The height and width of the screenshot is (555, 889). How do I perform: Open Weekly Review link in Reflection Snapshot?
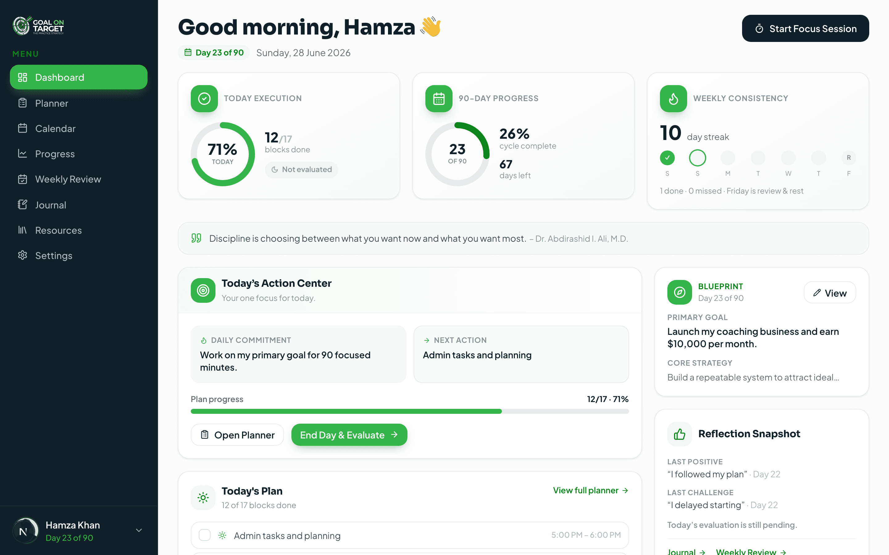click(751, 552)
